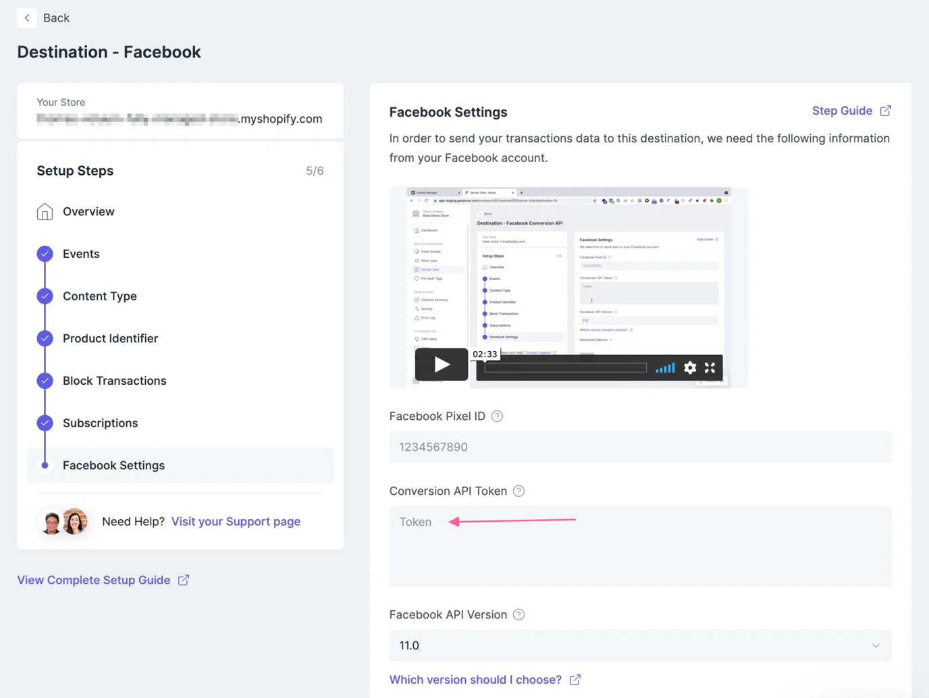Go to the Events step
This screenshot has width=929, height=698.
81,254
